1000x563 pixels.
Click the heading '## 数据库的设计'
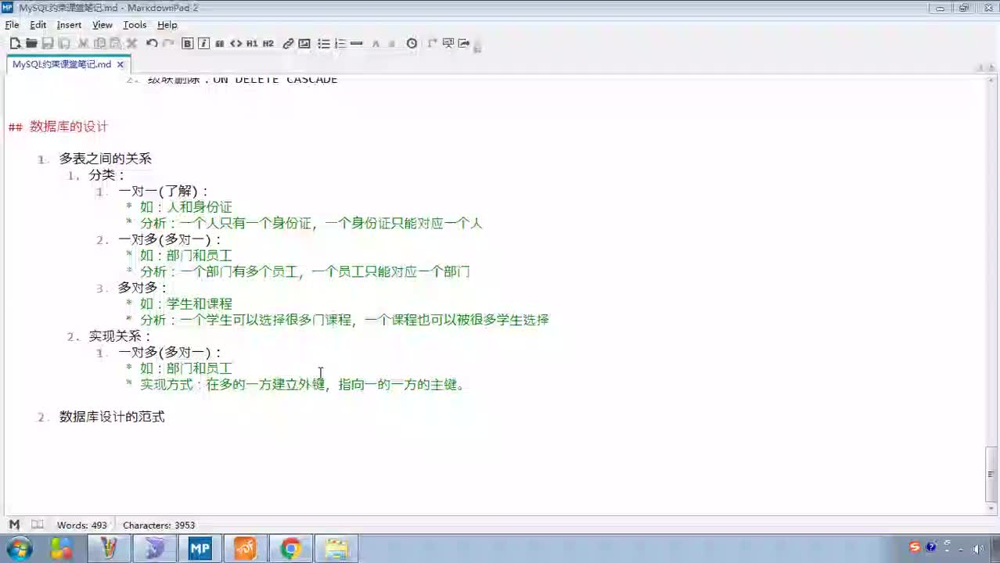pyautogui.click(x=58, y=127)
